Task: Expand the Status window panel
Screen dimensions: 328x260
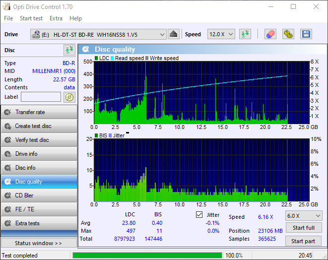Action: coord(39,243)
